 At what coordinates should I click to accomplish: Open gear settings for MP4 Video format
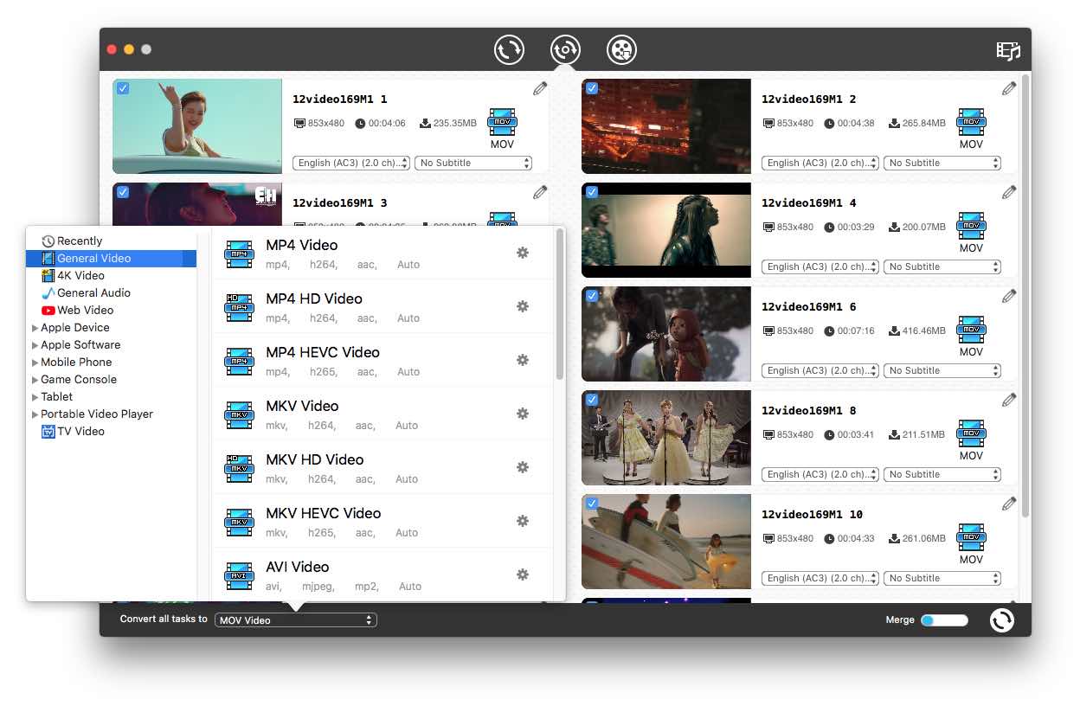tap(523, 253)
